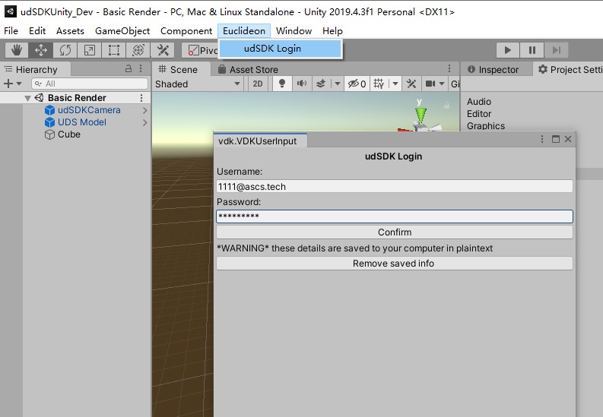Screen dimensions: 603x417
Task: Toggle scene lighting bulb icon
Action: pos(282,84)
